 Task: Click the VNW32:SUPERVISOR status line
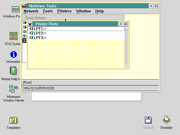(90, 88)
